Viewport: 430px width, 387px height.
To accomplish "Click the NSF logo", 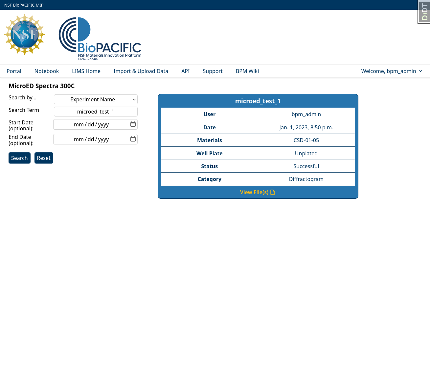I will (x=25, y=35).
